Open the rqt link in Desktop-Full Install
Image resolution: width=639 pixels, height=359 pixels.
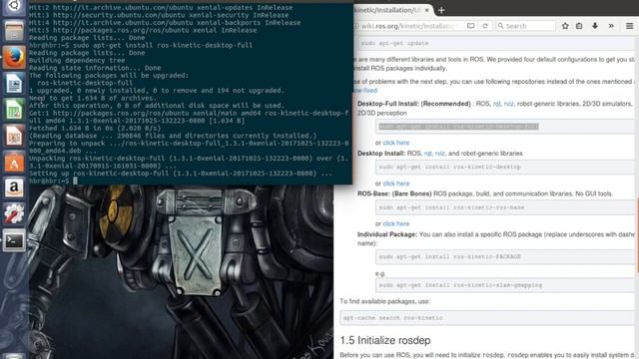pos(497,104)
